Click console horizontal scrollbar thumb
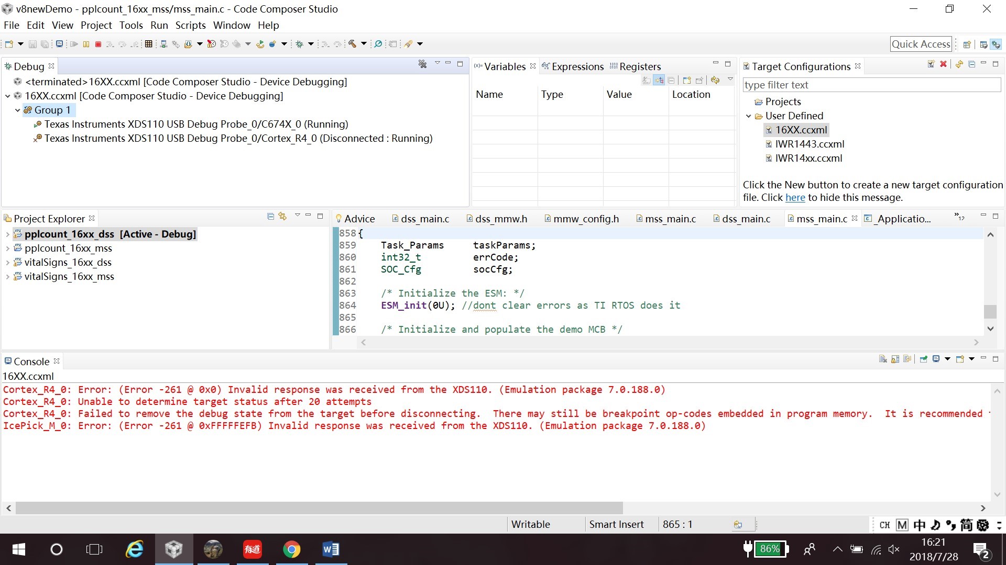This screenshot has height=565, width=1006. (319, 508)
